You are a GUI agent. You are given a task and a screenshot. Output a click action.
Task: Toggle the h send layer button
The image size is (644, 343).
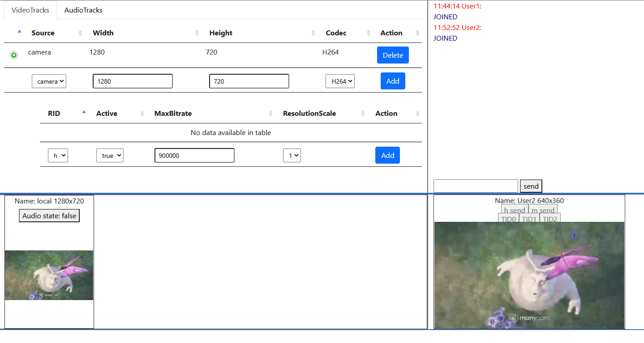(514, 210)
